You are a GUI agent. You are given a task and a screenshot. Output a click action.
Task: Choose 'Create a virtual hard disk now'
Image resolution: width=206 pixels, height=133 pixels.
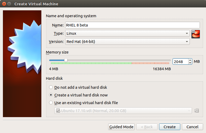coord(51,95)
